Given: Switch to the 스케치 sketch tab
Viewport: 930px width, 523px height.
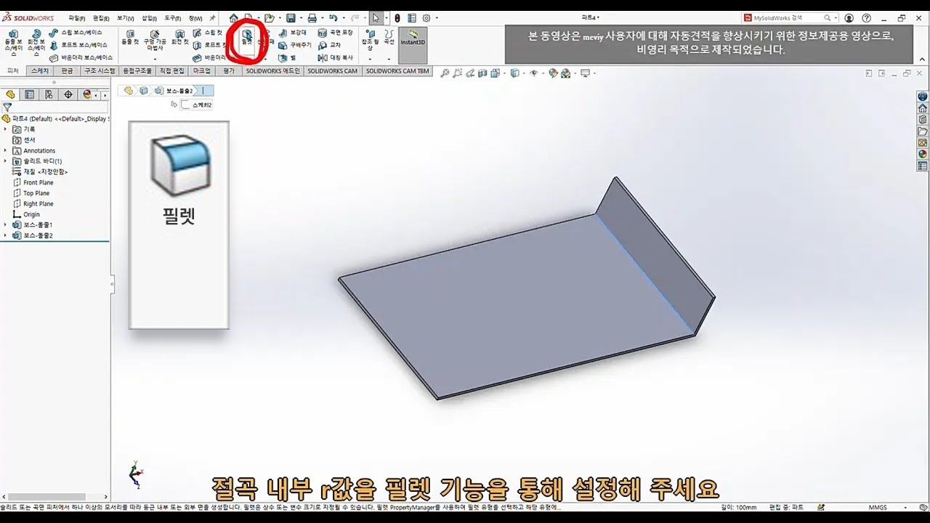Looking at the screenshot, I should 40,71.
